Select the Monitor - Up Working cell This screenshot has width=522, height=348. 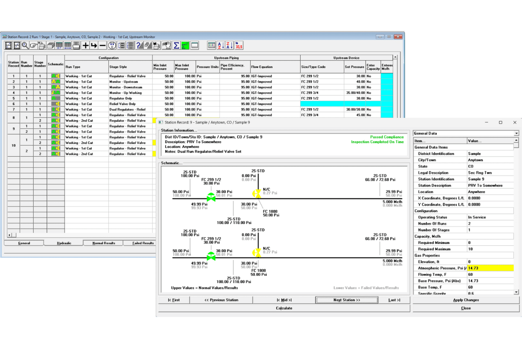point(130,93)
